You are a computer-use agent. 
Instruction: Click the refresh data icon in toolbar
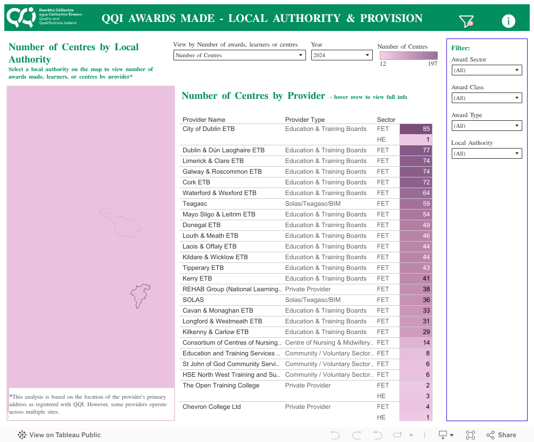point(398,435)
